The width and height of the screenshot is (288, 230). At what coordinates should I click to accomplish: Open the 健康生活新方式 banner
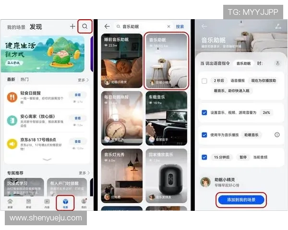point(43,54)
